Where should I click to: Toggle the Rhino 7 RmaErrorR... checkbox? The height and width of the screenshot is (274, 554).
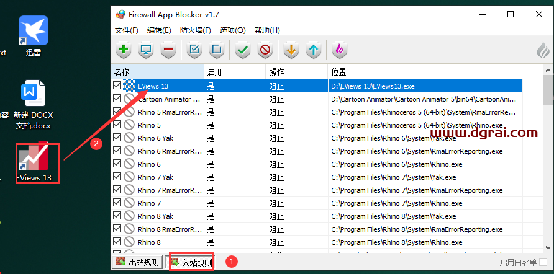click(x=117, y=190)
